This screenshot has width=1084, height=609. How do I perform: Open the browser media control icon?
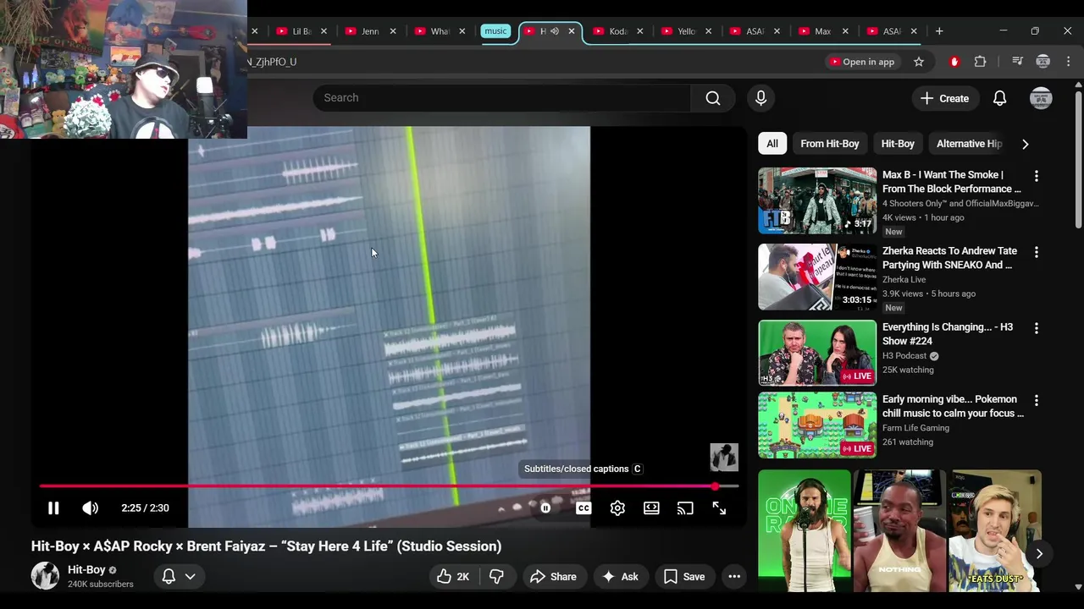coord(1018,62)
